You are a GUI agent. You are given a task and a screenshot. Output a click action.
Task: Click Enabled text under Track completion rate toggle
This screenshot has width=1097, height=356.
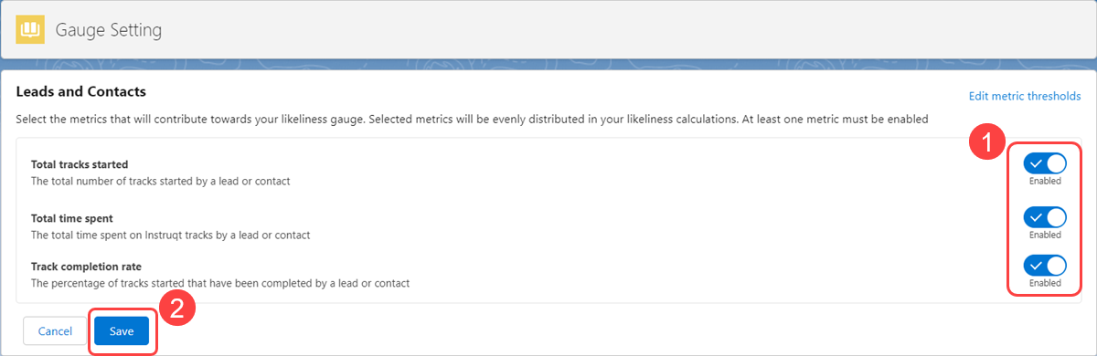click(x=1045, y=283)
